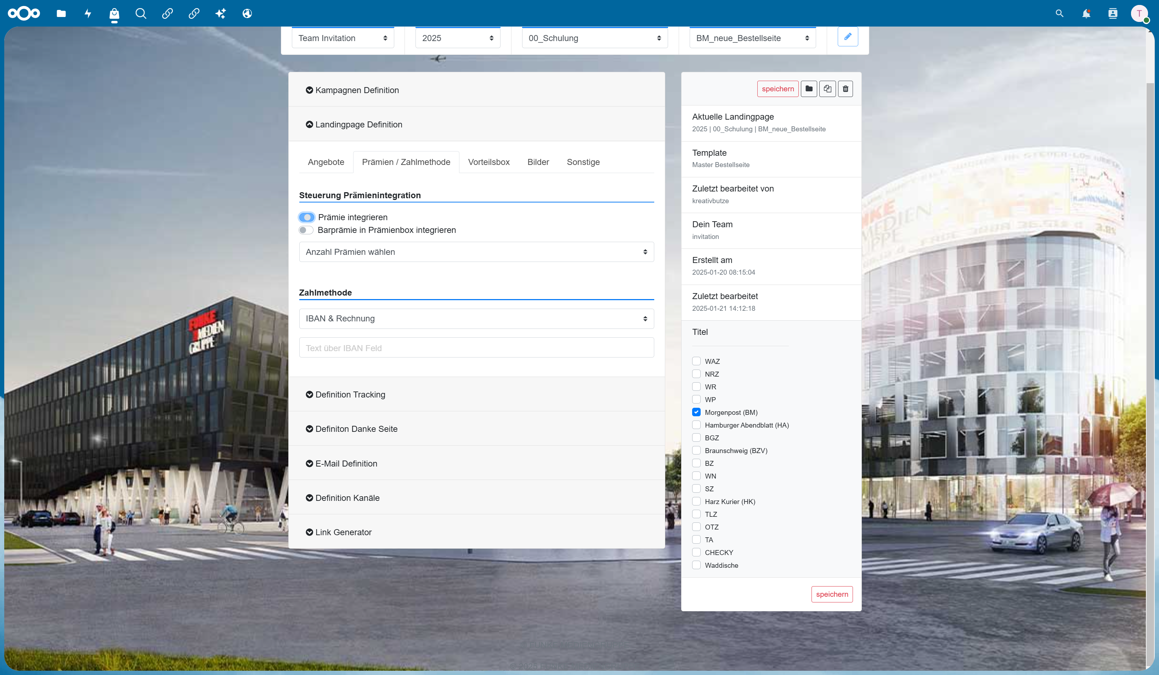Click the trash delete icon beside speichern
This screenshot has width=1159, height=675.
coord(845,89)
